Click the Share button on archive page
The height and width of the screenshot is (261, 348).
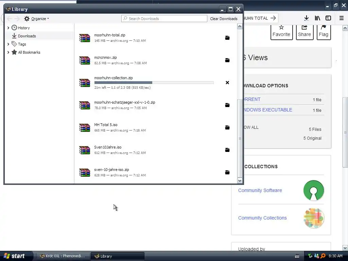point(304,32)
